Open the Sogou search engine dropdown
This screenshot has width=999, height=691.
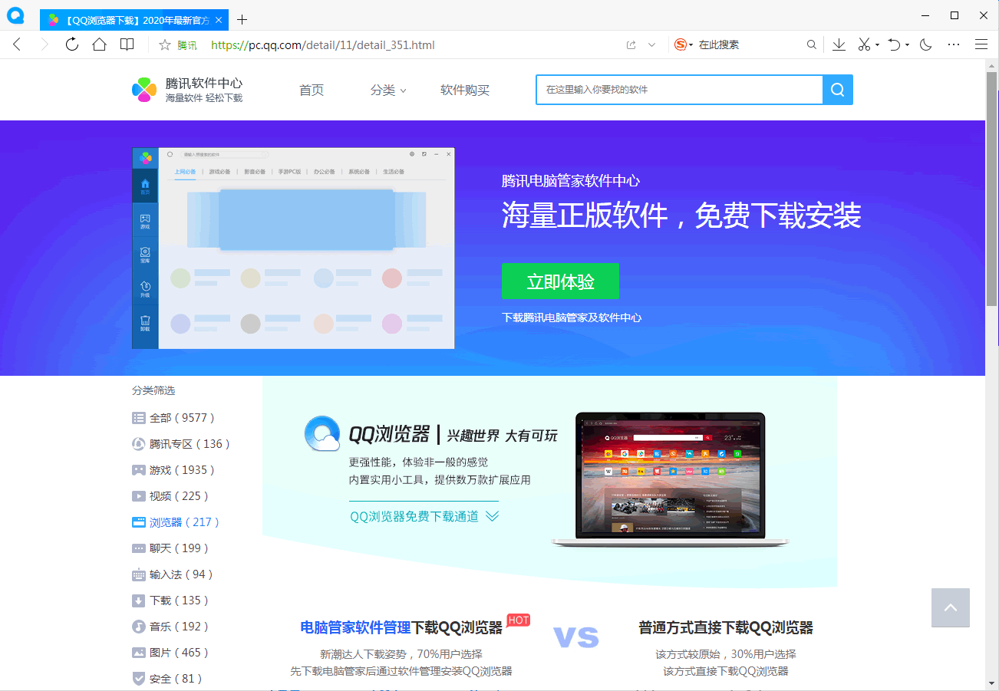[683, 45]
